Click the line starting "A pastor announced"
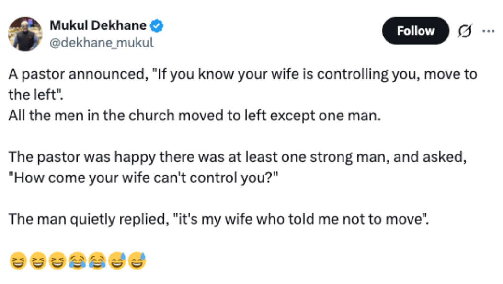503x284 pixels. tap(242, 75)
